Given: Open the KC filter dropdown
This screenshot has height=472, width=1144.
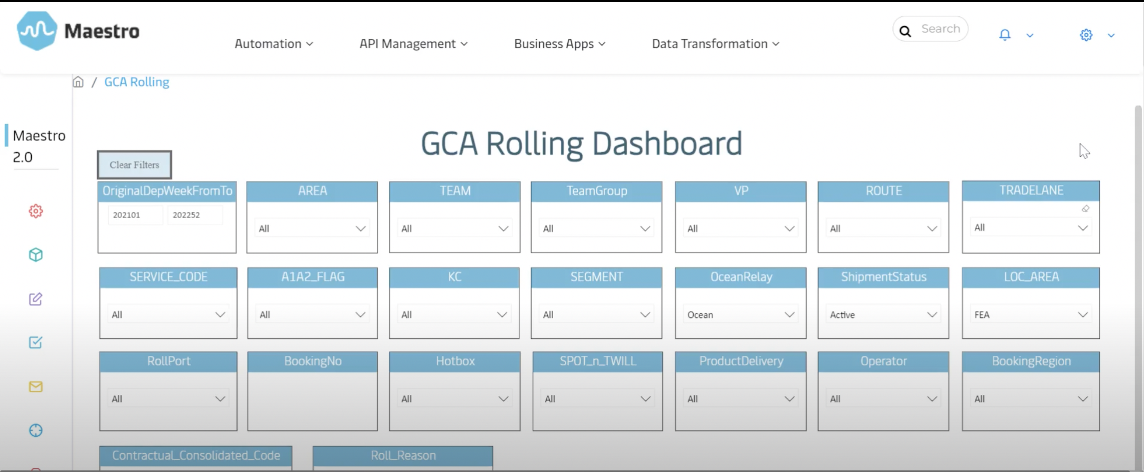Looking at the screenshot, I should click(454, 314).
